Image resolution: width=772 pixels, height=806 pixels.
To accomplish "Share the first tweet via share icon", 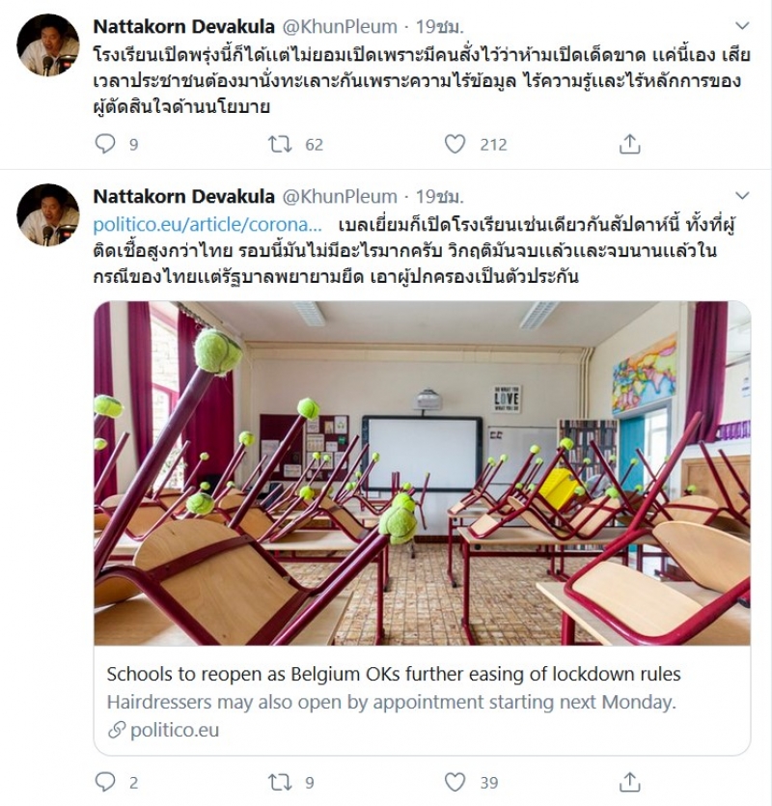I will click(629, 144).
